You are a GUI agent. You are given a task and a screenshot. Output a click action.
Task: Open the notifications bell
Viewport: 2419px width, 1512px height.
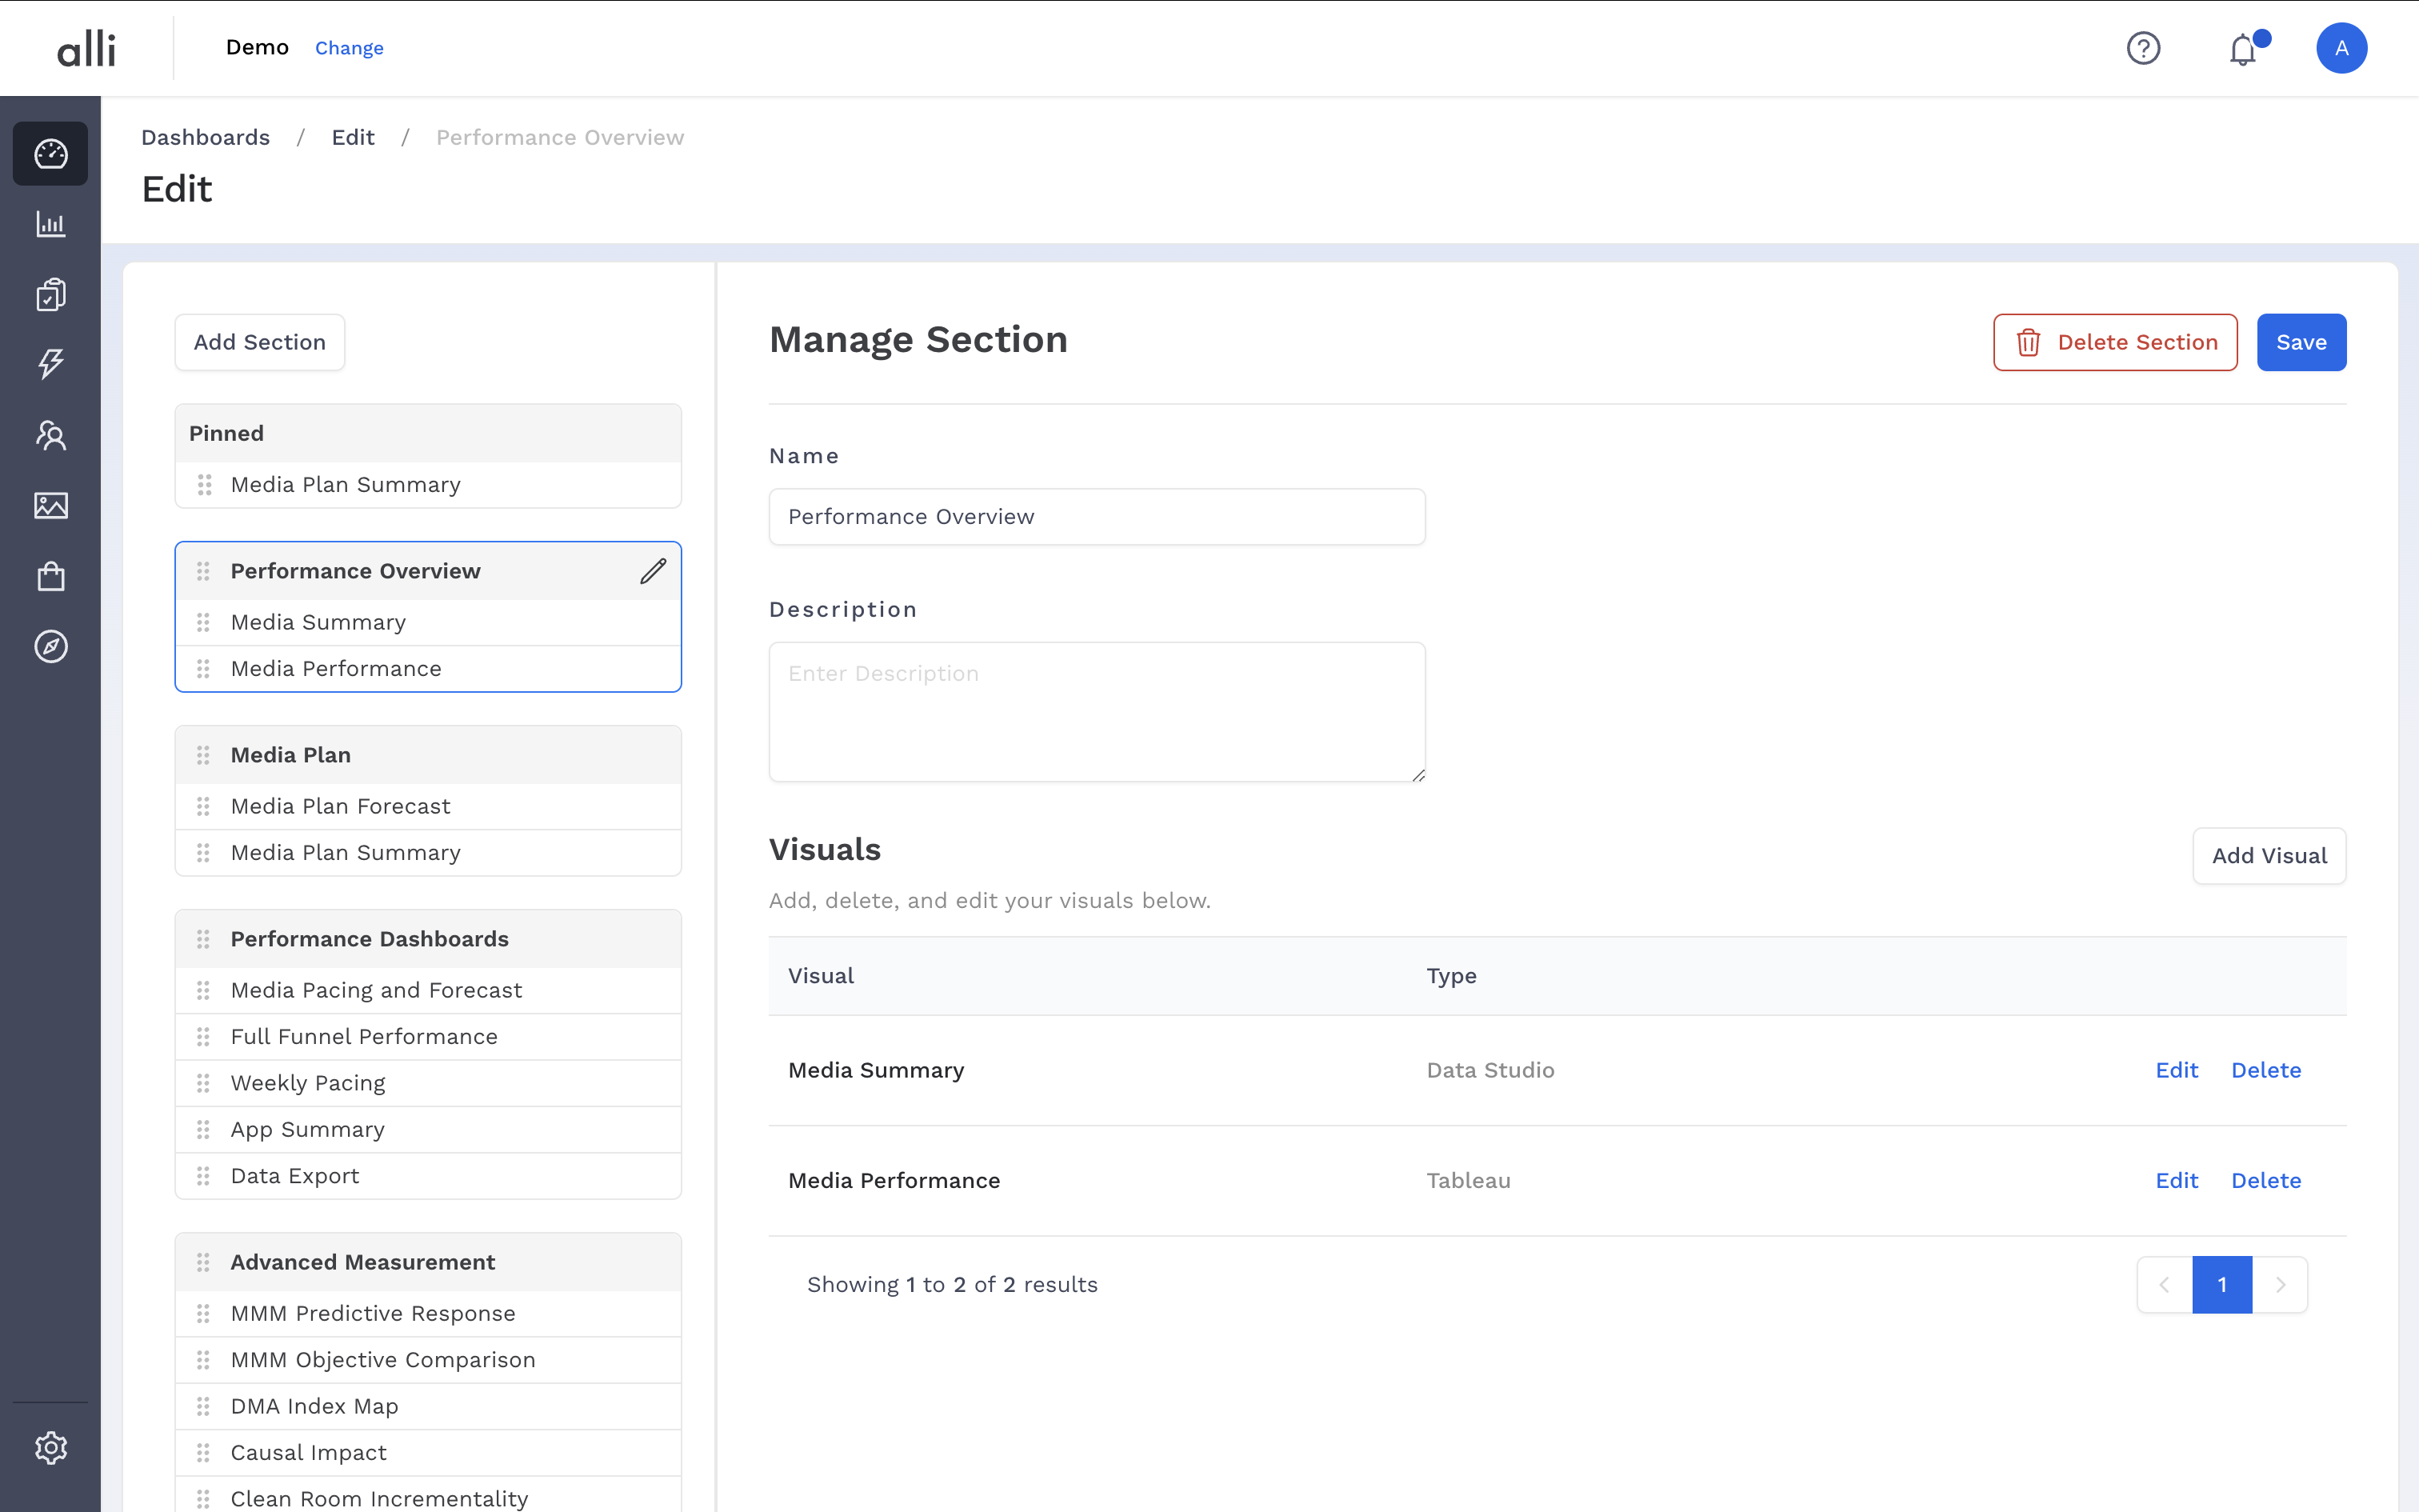pos(2243,49)
